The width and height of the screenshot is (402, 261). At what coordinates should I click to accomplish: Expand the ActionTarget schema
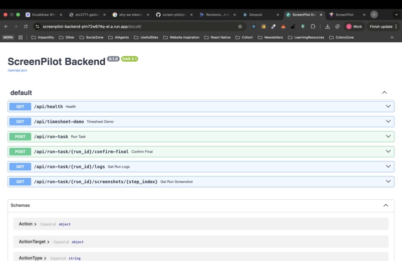click(34, 242)
